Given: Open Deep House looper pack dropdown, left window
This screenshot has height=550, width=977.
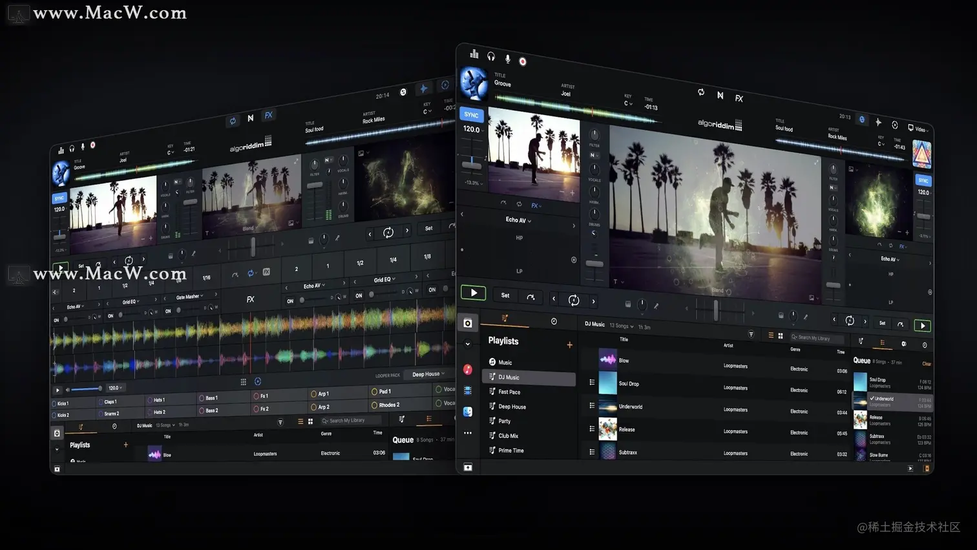Looking at the screenshot, I should point(428,374).
